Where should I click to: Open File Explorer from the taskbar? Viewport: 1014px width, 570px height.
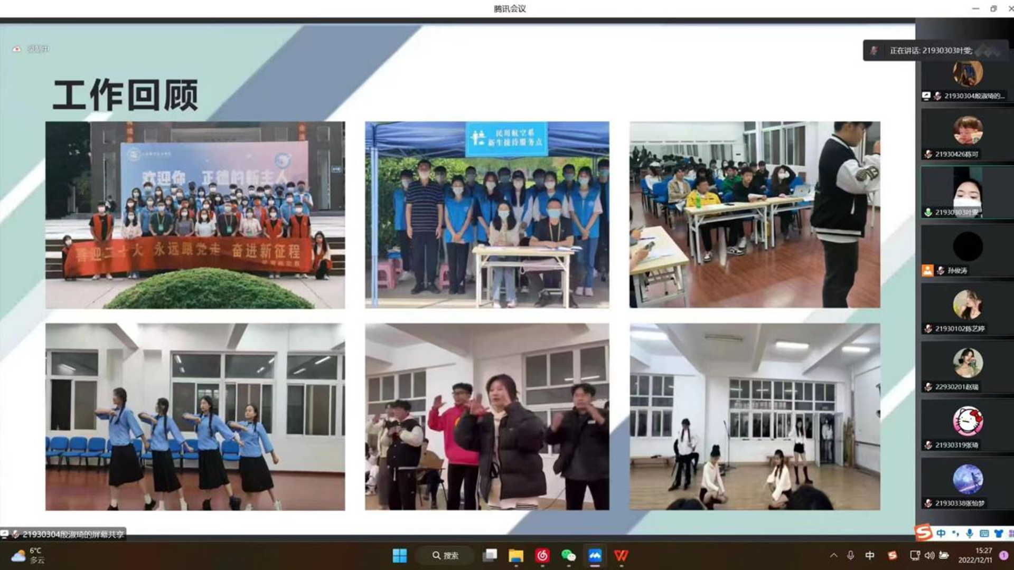tap(516, 555)
